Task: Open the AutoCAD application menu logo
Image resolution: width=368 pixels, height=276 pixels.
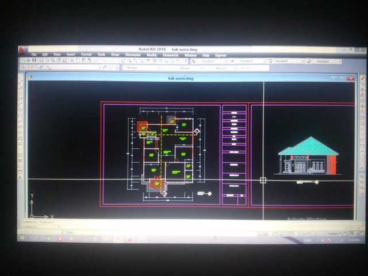Action: pos(22,51)
